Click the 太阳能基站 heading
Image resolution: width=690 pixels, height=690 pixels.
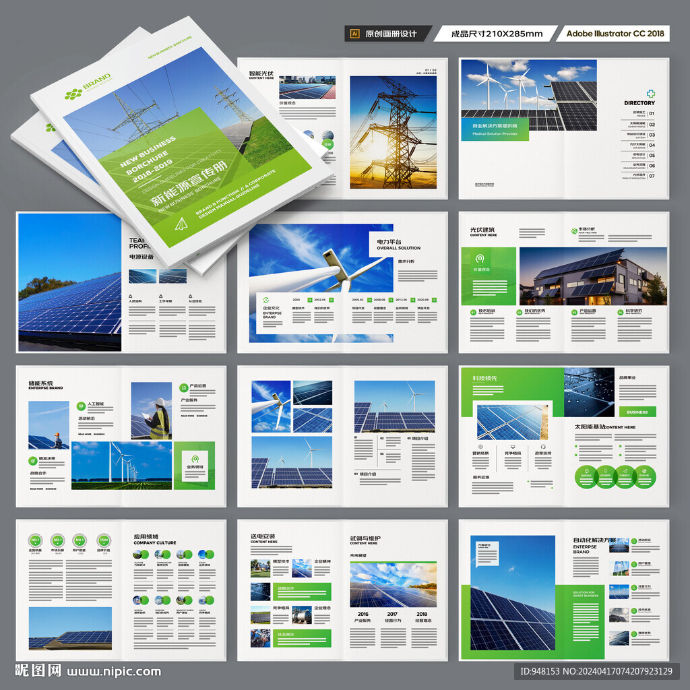pyautogui.click(x=590, y=427)
